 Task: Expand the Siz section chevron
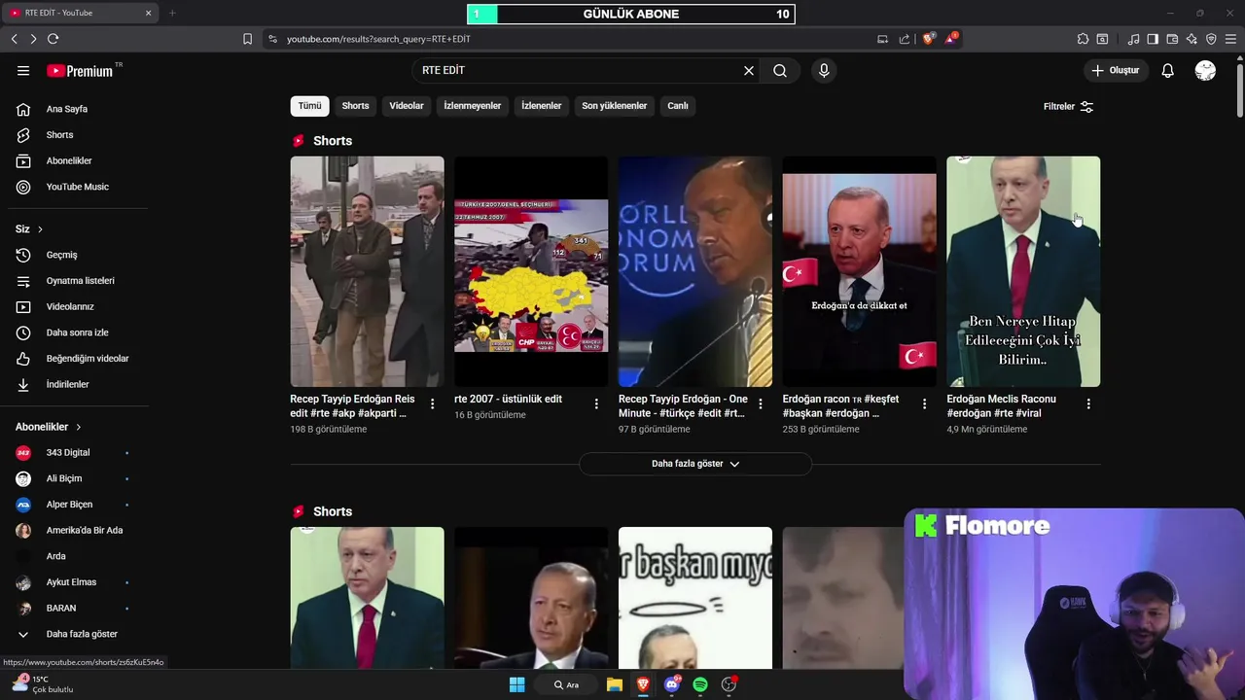40,229
